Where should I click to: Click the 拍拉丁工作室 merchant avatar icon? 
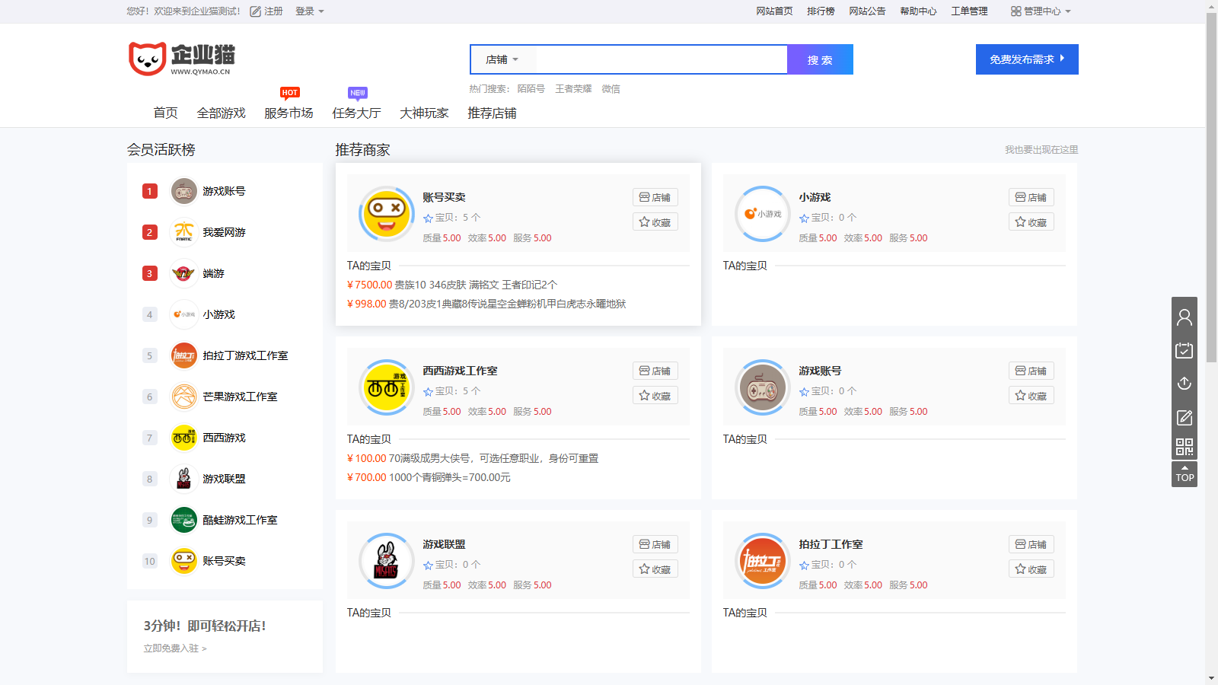click(762, 561)
